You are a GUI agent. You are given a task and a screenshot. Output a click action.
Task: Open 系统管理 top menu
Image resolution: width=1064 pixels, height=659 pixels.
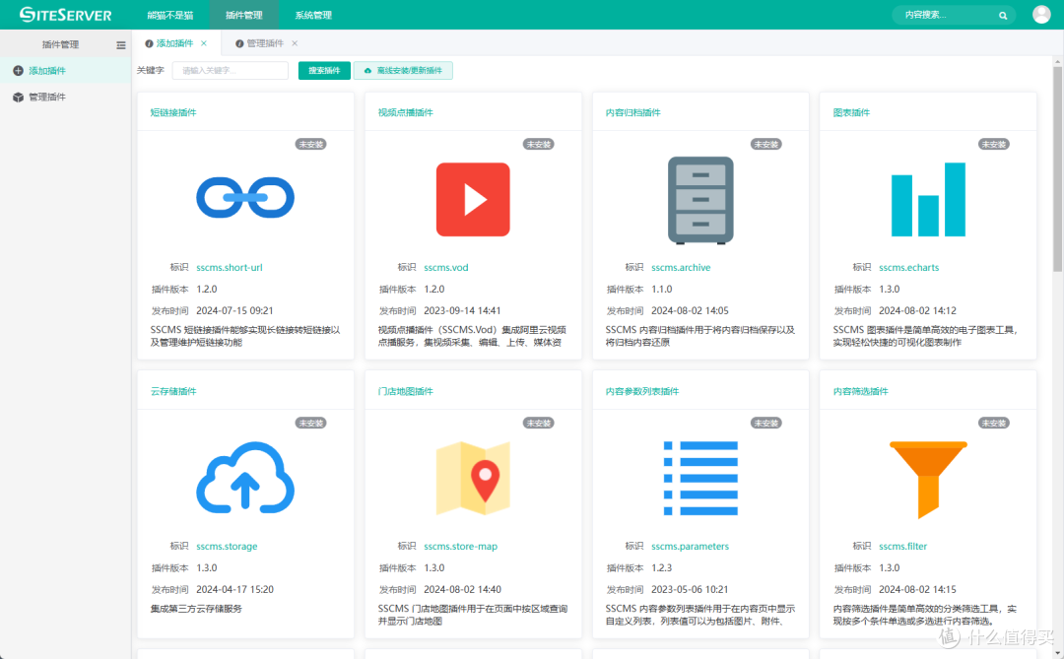[313, 15]
